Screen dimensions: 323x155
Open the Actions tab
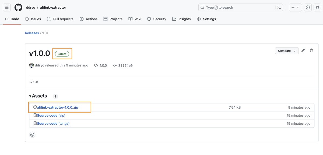pyautogui.click(x=89, y=19)
